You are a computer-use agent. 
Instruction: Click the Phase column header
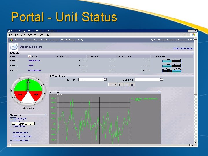point(13,57)
